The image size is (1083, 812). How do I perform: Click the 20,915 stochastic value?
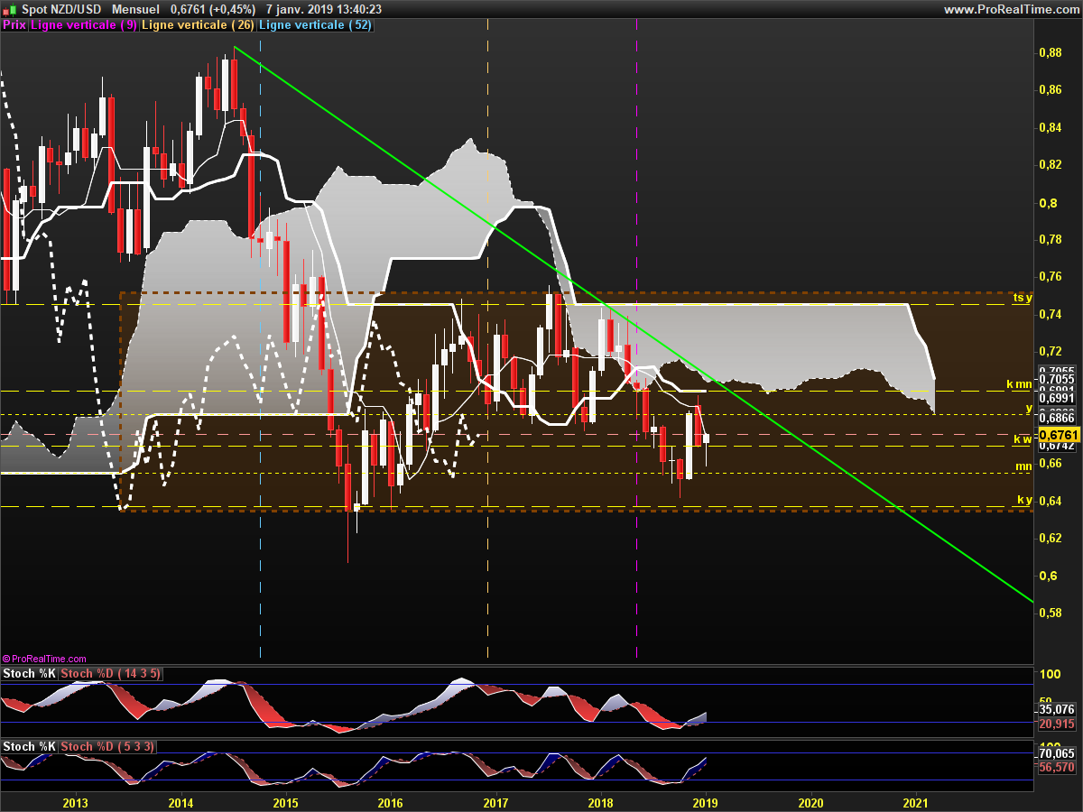tap(1058, 724)
